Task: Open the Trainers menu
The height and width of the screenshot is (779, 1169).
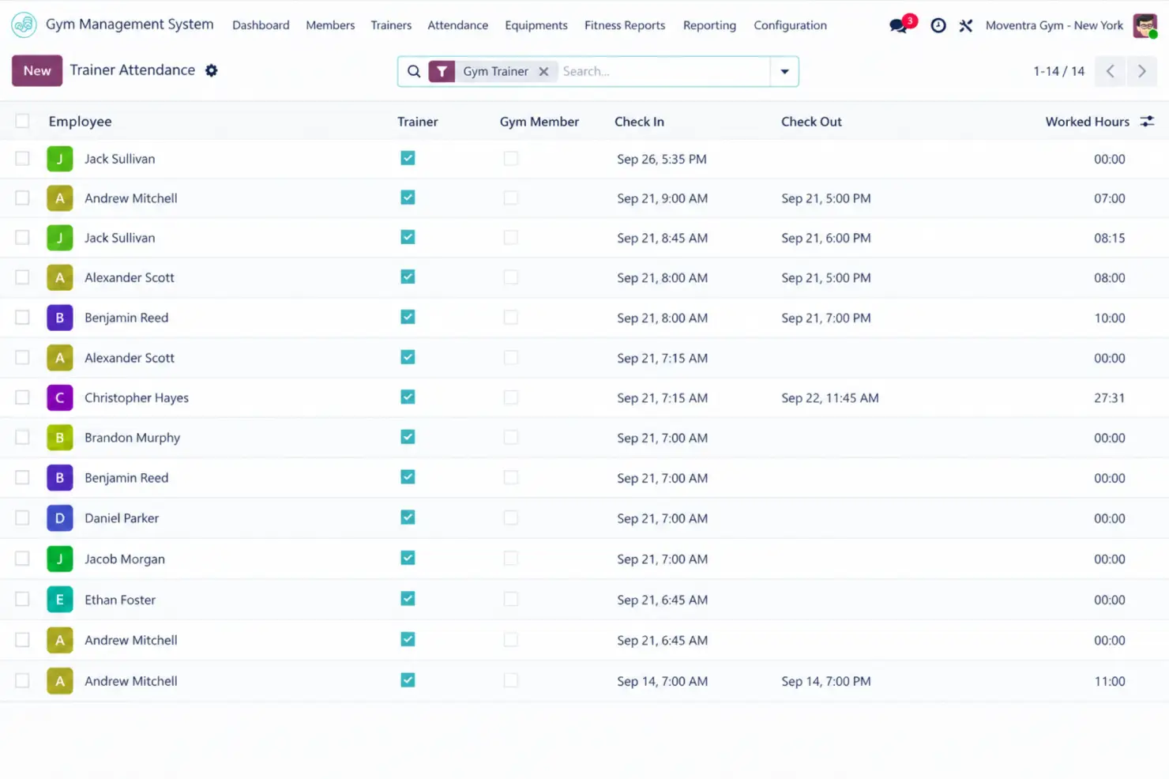Action: pyautogui.click(x=391, y=25)
